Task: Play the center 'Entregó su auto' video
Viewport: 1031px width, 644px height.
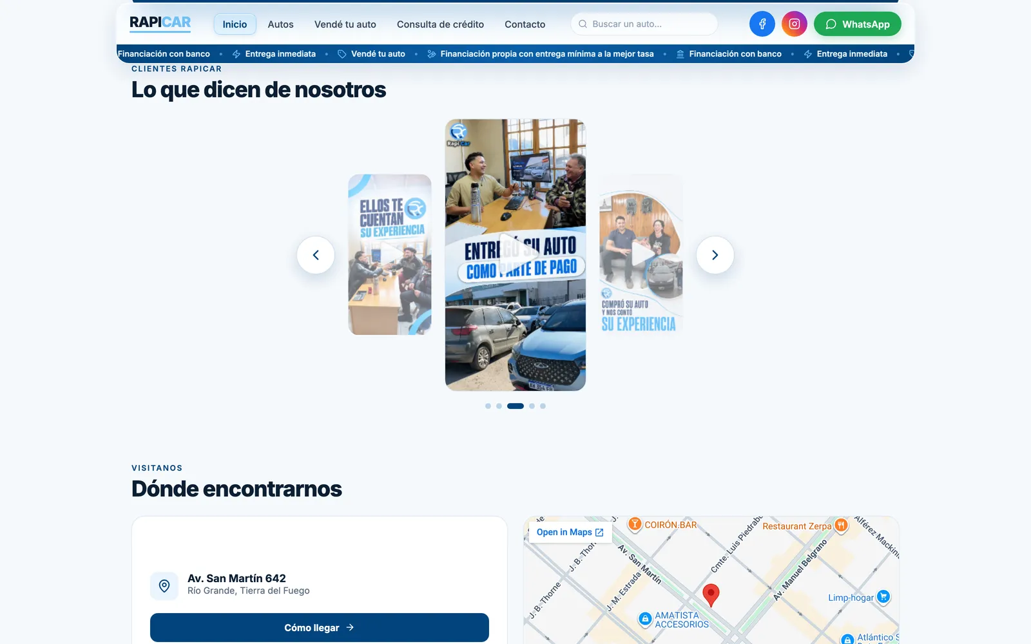Action: coord(515,254)
